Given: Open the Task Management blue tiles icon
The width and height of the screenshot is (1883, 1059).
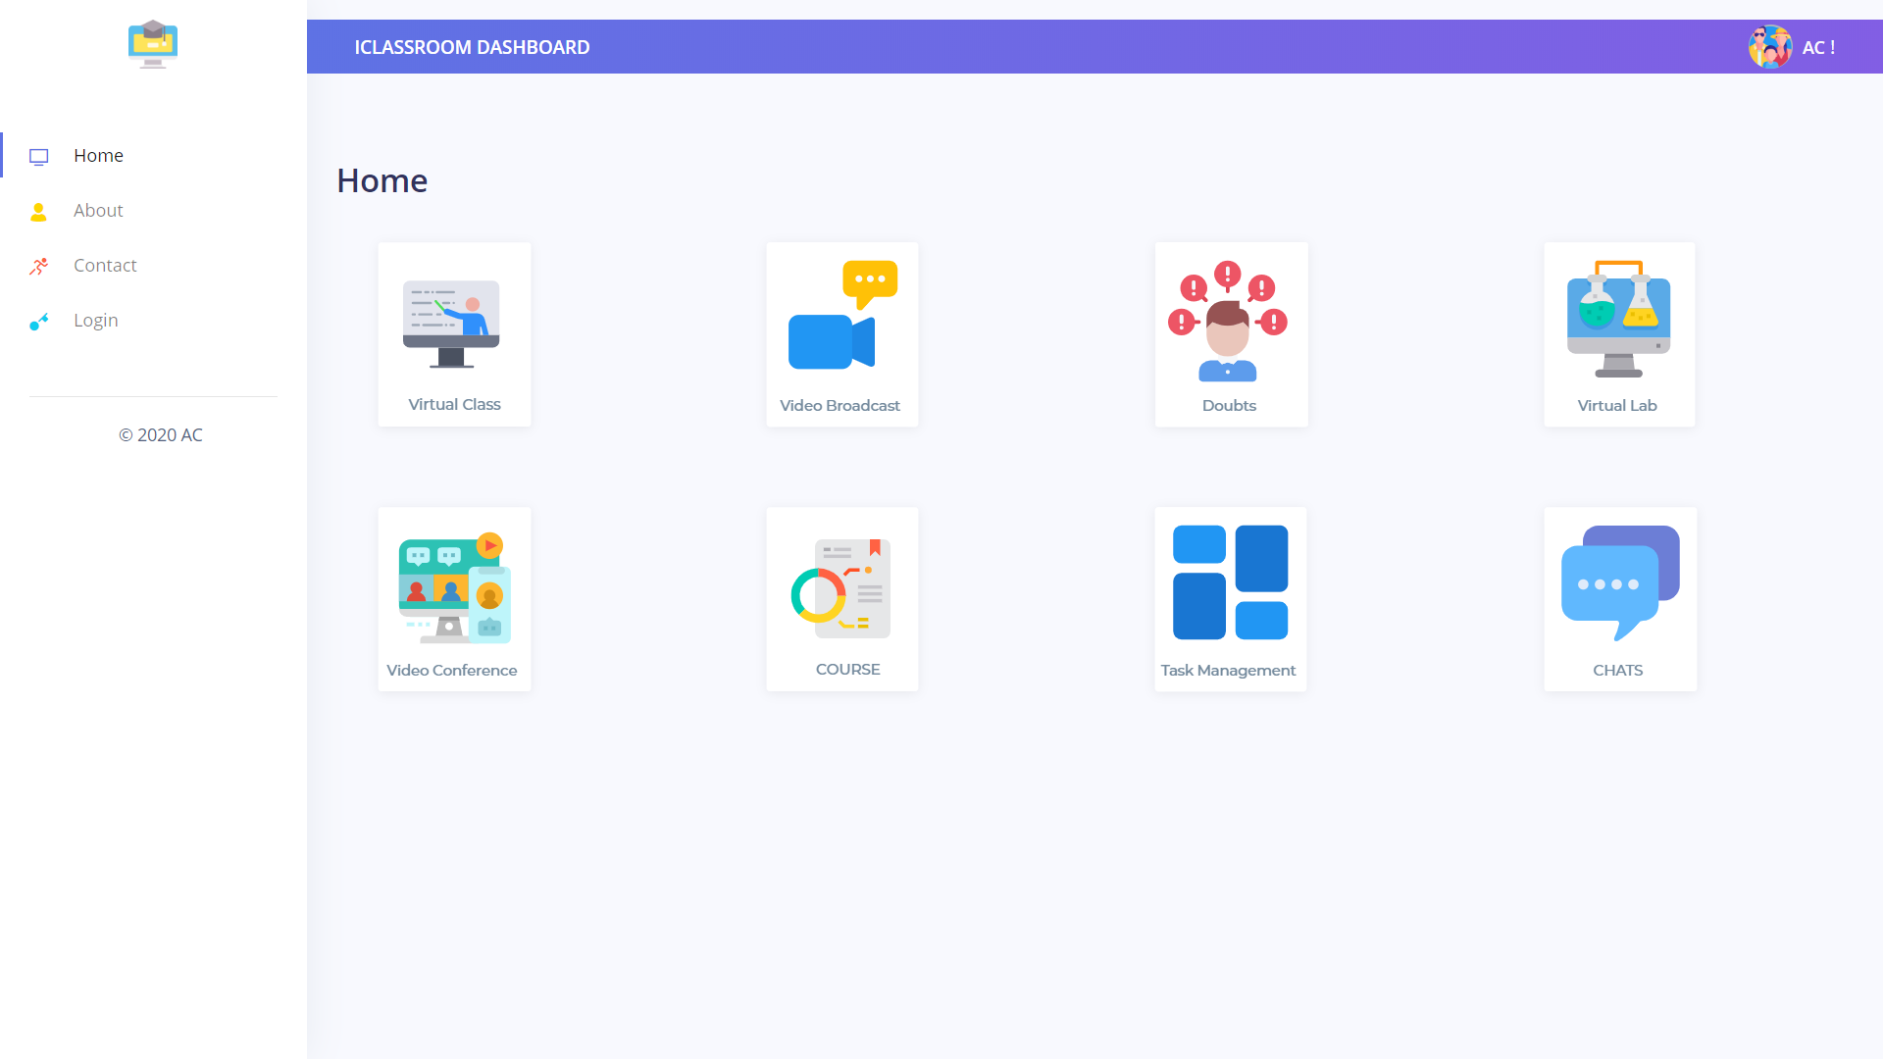Looking at the screenshot, I should [1230, 582].
